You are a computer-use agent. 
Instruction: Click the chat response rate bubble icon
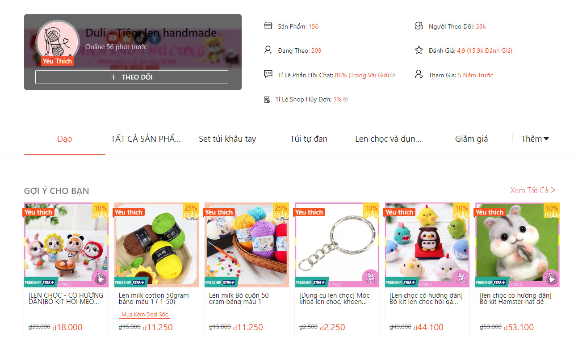pos(268,74)
